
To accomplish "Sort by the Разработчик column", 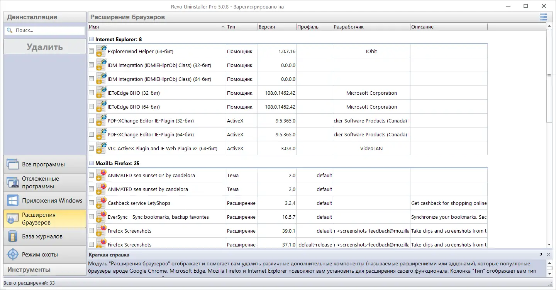I will click(x=371, y=27).
